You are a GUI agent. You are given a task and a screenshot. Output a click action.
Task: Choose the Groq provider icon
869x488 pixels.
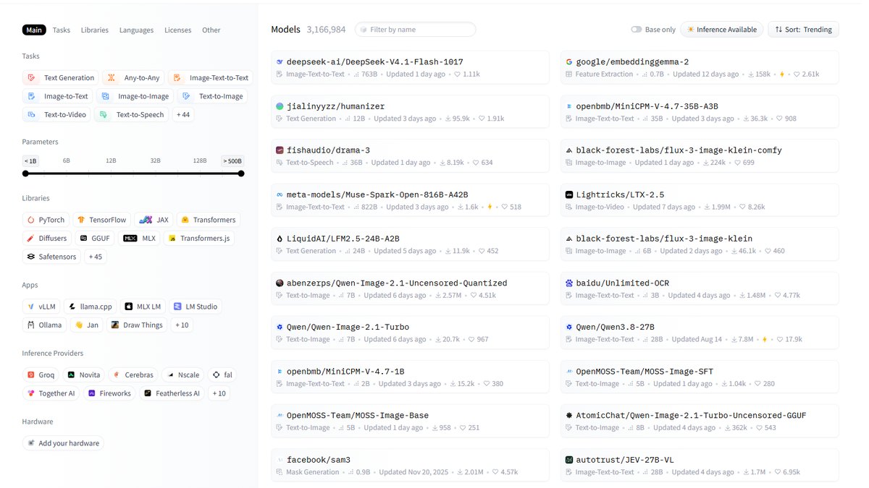coord(31,375)
